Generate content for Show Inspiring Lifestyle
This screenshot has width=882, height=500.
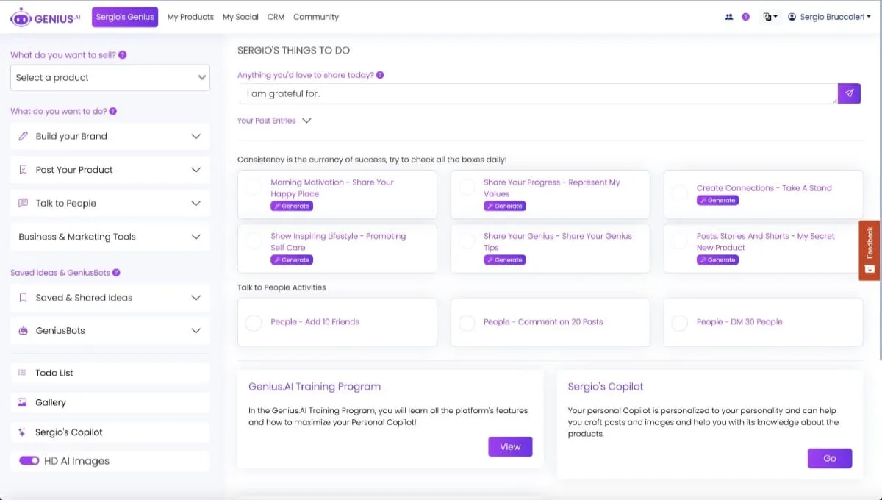tap(292, 260)
